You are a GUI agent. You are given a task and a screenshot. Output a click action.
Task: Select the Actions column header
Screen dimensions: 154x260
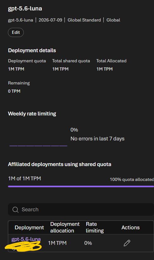coord(131,227)
